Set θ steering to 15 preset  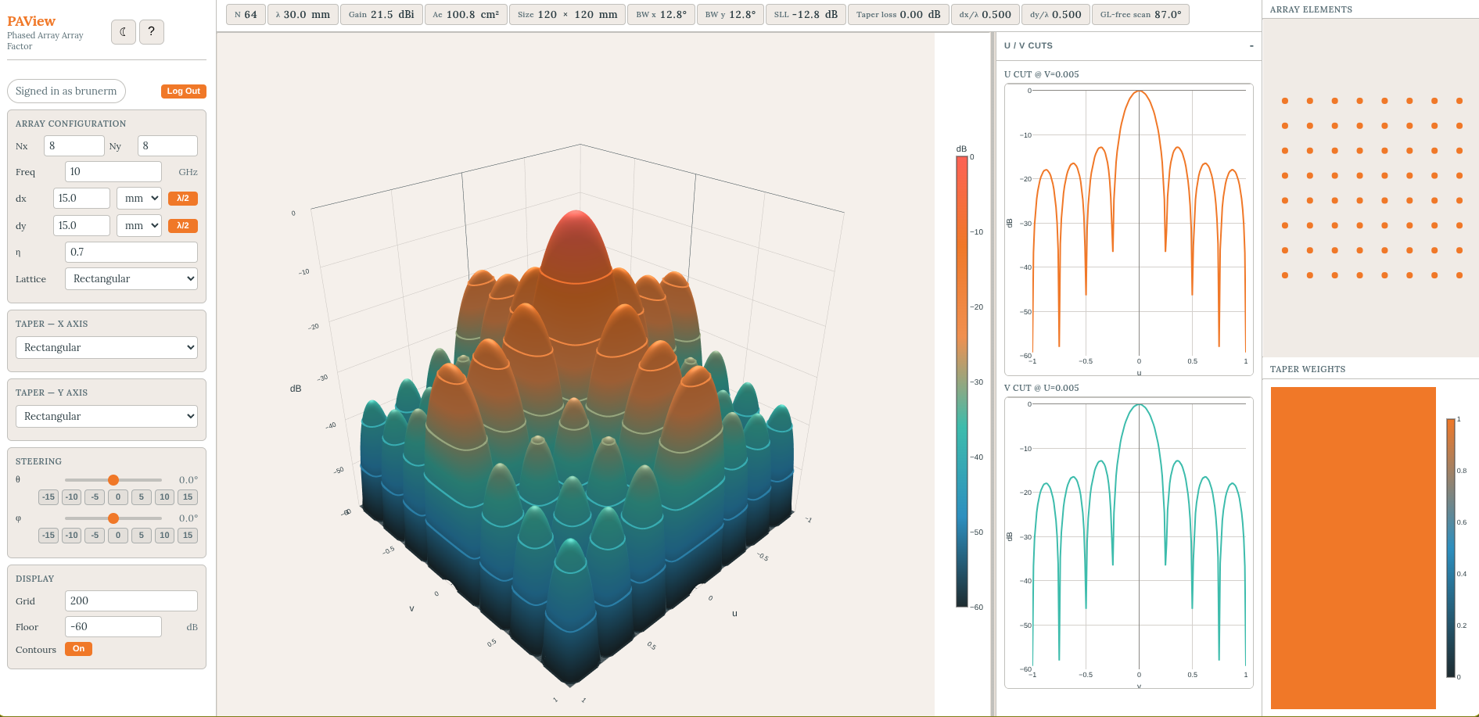[x=188, y=497]
